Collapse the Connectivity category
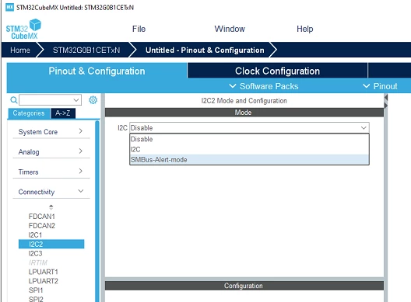 coord(51,192)
